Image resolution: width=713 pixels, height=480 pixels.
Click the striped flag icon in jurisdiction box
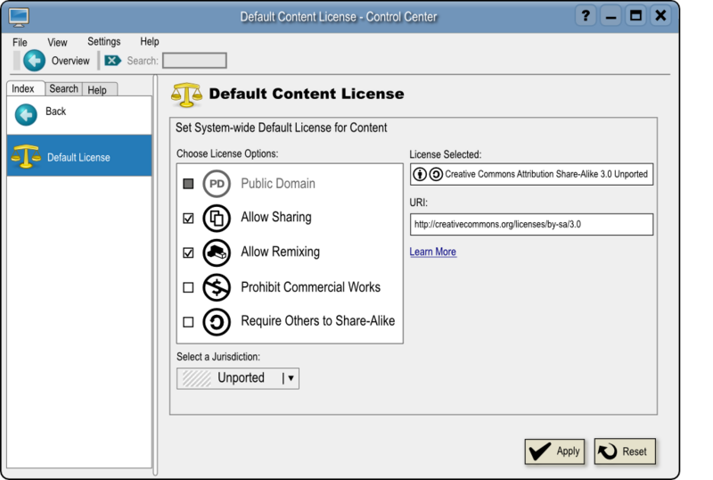coord(196,378)
